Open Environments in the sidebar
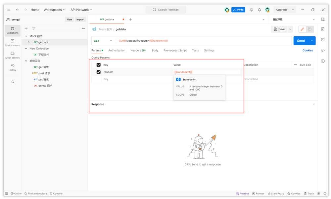 (x=13, y=43)
